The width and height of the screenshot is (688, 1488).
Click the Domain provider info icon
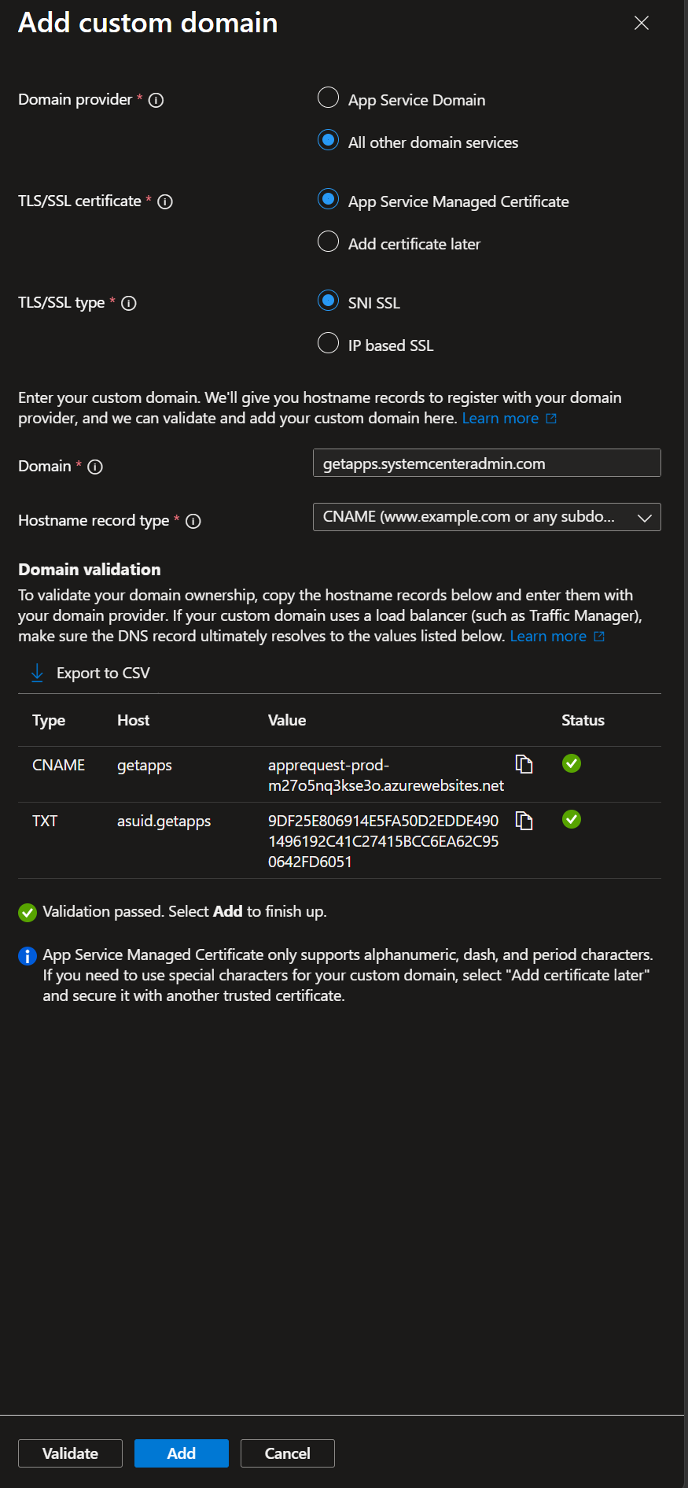pyautogui.click(x=156, y=100)
